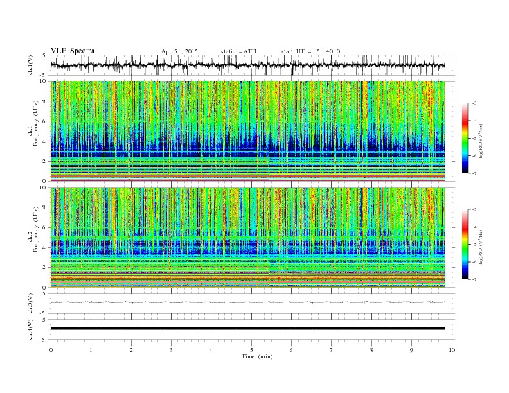Click the '-7' label on lower colorbar
The width and height of the screenshot is (509, 393).
tap(474, 279)
